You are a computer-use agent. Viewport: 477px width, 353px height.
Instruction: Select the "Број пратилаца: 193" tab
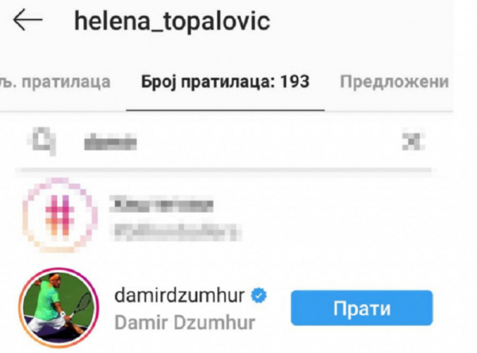point(225,82)
